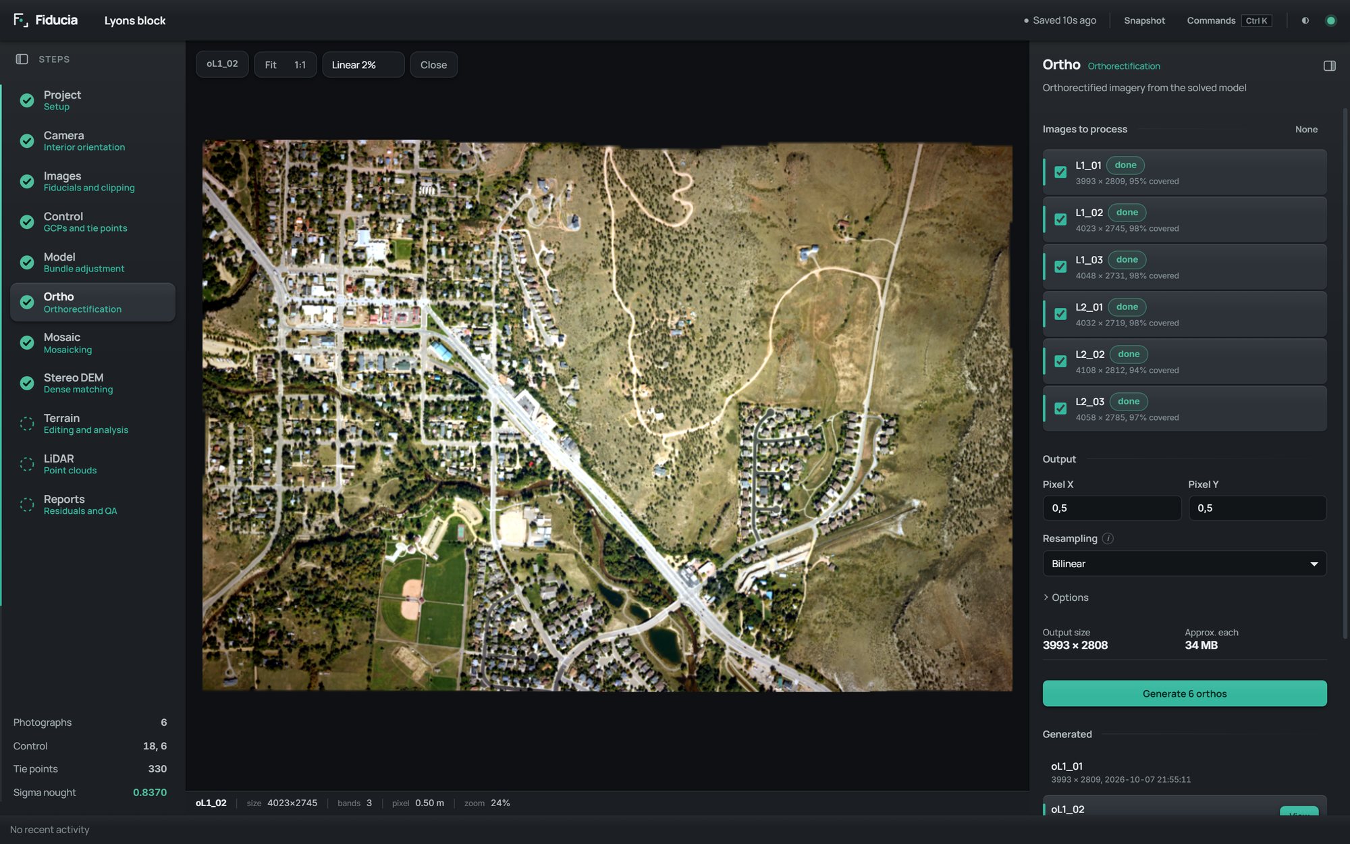Click the Camera step checkmark icon
Viewport: 1350px width, 844px height.
[27, 140]
